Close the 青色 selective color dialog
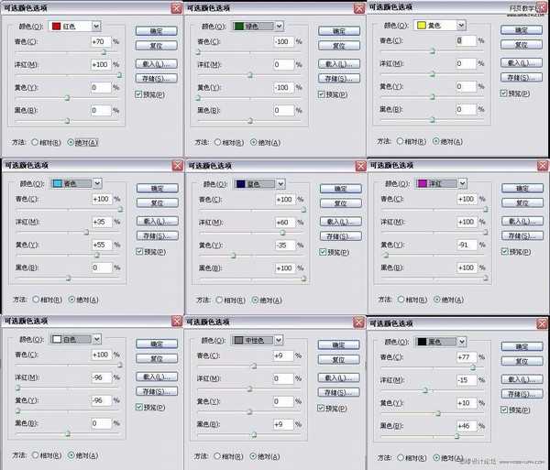This screenshot has width=550, height=470. 178,165
